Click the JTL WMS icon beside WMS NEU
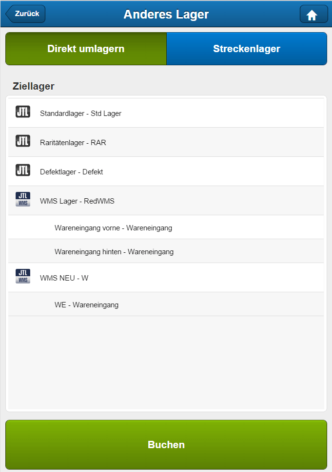Screen dimensions: 332x472 pos(23,276)
